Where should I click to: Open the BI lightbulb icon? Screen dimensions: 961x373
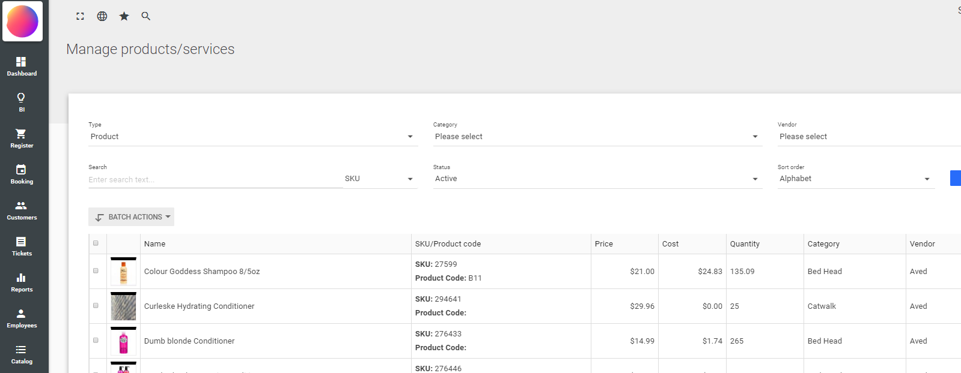click(22, 102)
